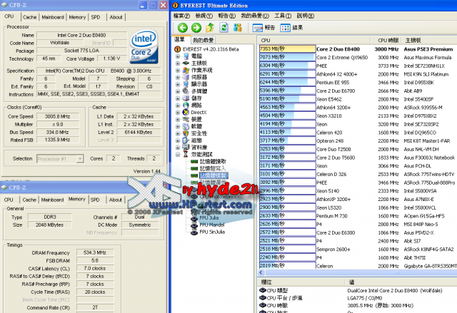Click the users icon in EVEREST toolbar

coord(238,28)
